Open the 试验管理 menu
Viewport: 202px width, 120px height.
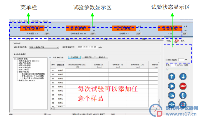coord(36,21)
